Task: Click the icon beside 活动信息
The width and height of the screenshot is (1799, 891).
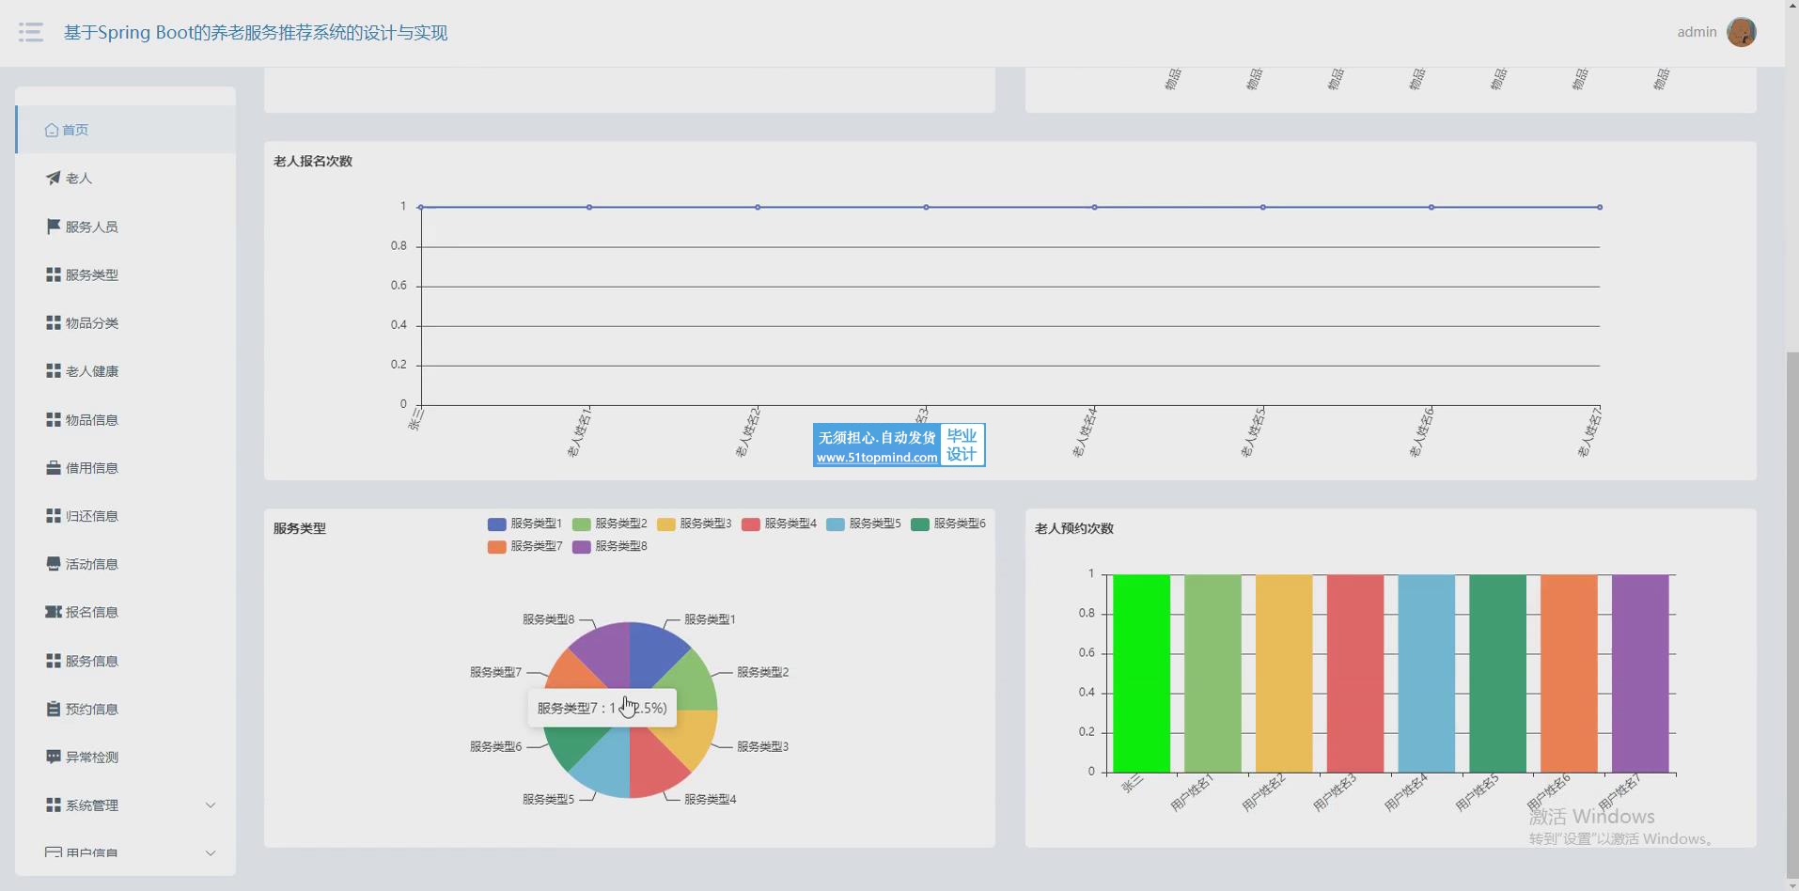Action: 54,564
